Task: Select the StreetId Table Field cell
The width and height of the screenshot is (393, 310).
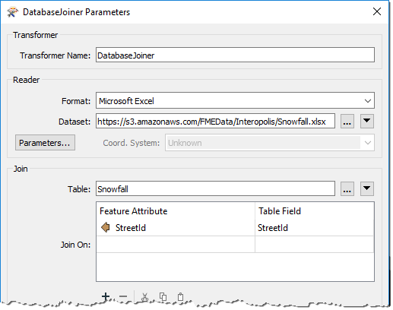Action: (314, 228)
